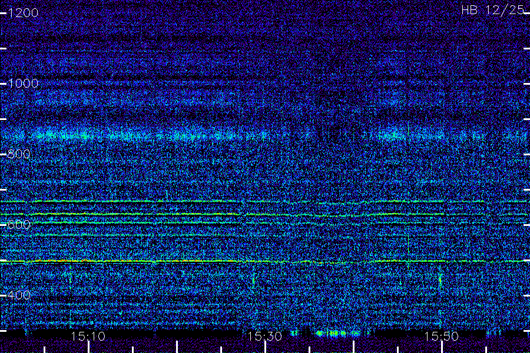Viewport: 530px width, 353px height.
Task: Click the 600 frequency axis label
Action: pos(19,225)
